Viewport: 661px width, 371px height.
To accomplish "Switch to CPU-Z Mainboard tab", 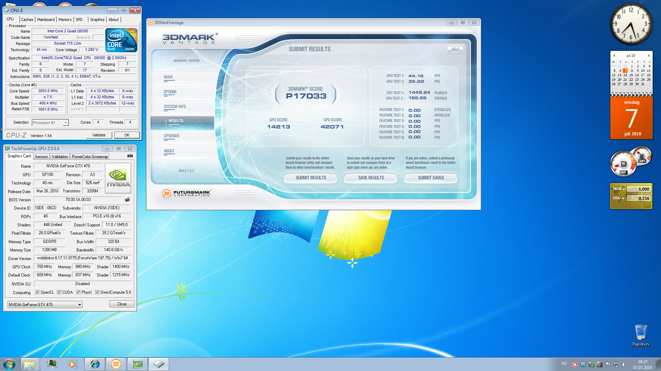I will [46, 20].
